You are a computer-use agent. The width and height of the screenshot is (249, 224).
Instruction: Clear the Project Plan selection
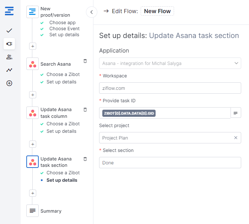pos(236,138)
